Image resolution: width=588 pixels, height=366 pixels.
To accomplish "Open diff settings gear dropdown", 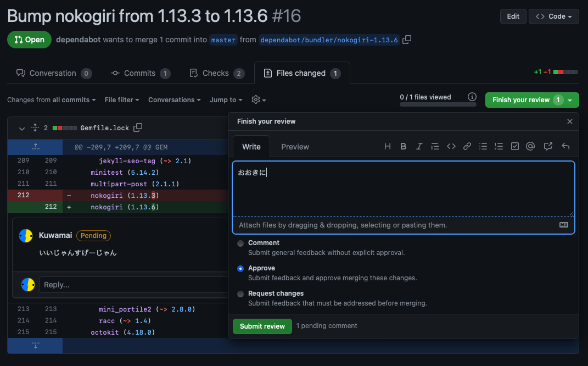I will coord(259,100).
